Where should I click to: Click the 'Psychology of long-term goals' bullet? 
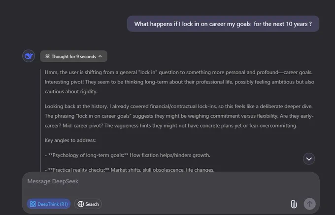tap(127, 155)
